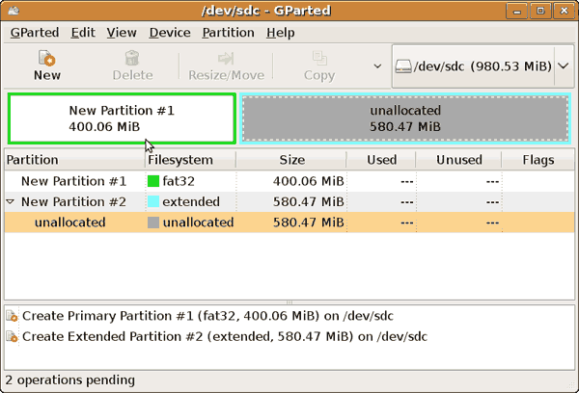Select the New Partition #1 block in disk map
This screenshot has height=393, width=579.
point(122,118)
